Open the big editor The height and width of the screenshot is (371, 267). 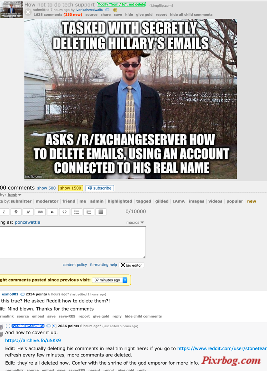pyautogui.click(x=131, y=265)
